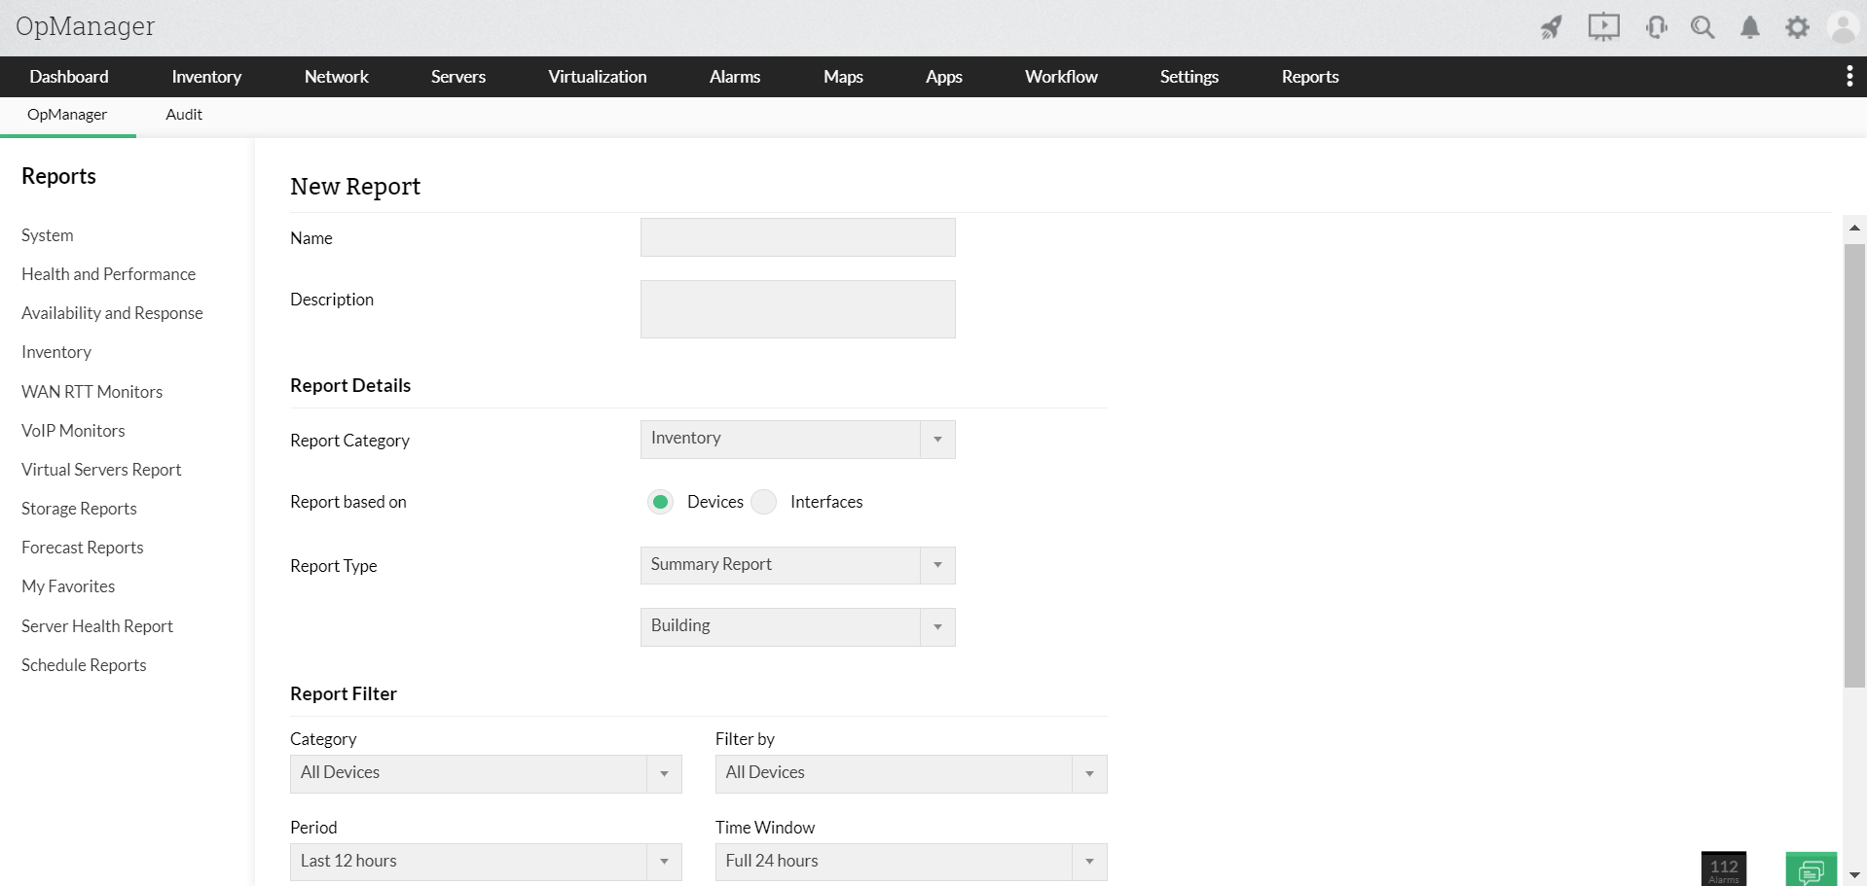
Task: Open the Report Category dropdown showing Inventory
Action: point(798,440)
